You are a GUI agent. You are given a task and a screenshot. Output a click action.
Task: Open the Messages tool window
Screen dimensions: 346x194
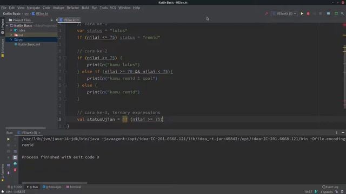pos(52,187)
